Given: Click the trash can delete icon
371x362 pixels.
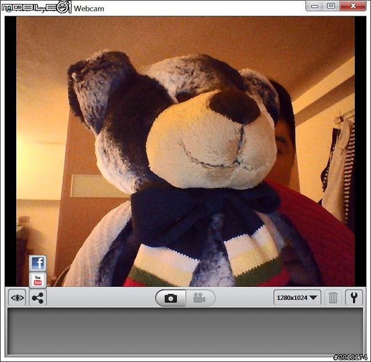Looking at the screenshot, I should click(x=333, y=298).
